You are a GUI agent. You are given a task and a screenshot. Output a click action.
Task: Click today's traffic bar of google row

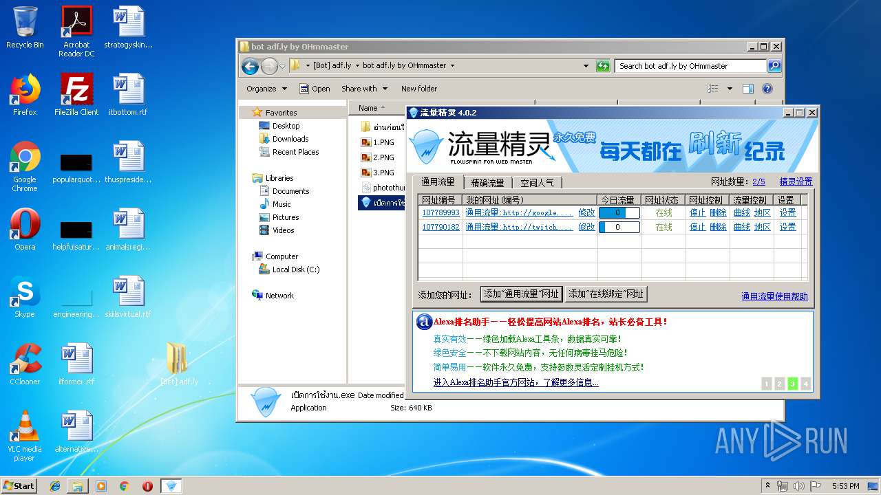coord(619,213)
